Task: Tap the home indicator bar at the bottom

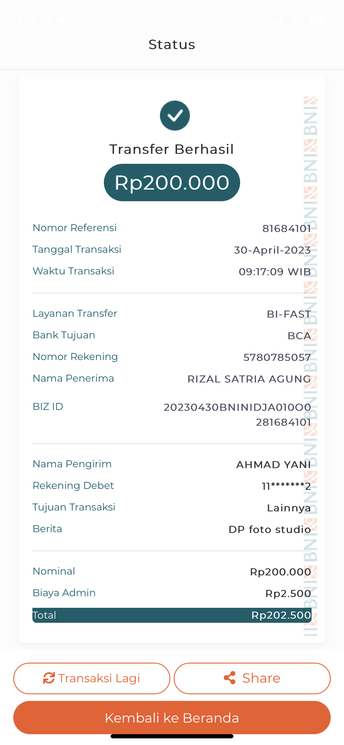Action: [172, 736]
